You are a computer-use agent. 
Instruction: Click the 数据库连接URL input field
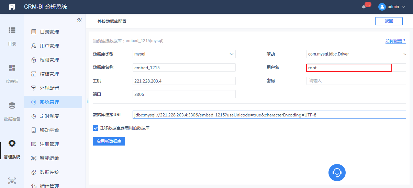coord(269,115)
